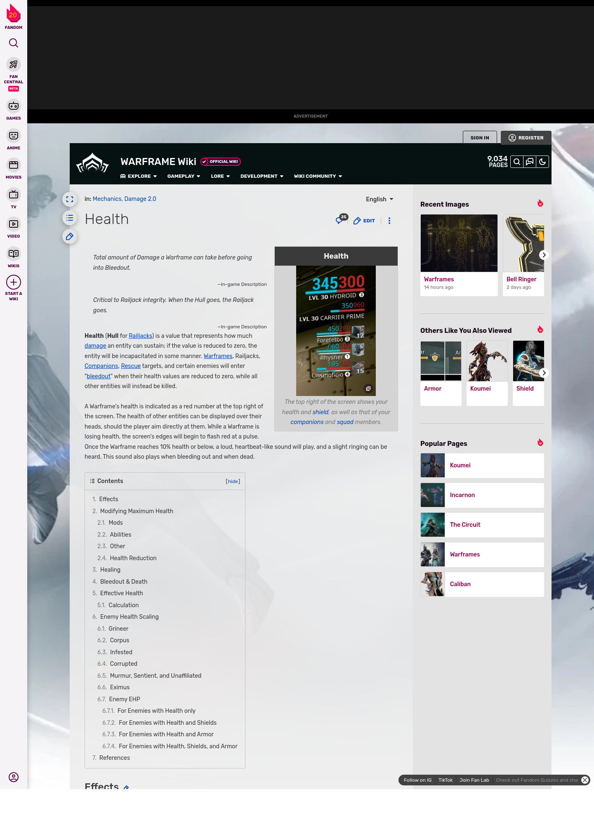This screenshot has width=594, height=825.
Task: Open the Wiki Community dropdown menu
Action: [318, 176]
